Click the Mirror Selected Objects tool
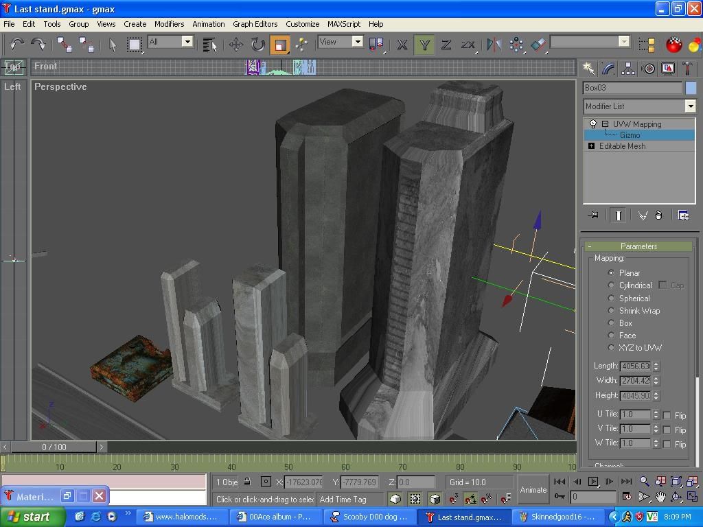 [494, 45]
